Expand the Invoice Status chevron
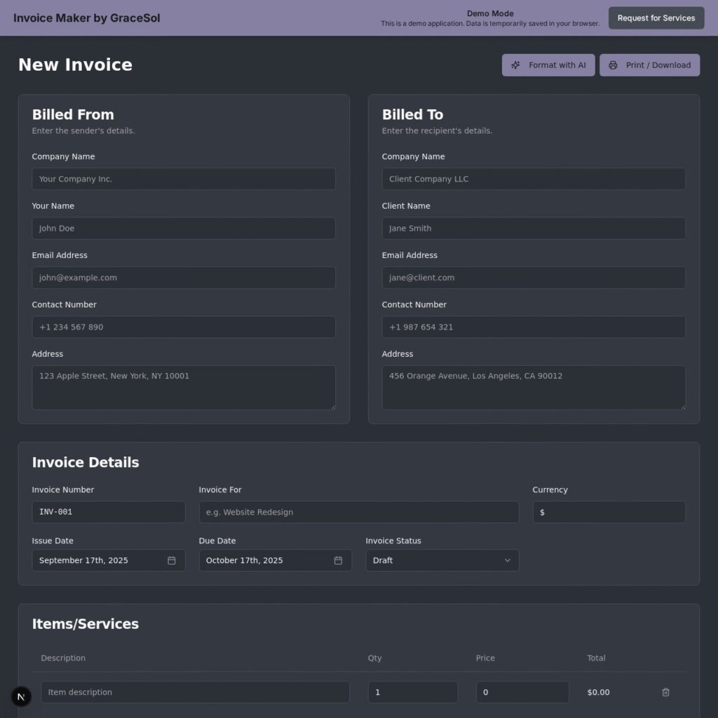Screen dimensions: 718x718 508,560
